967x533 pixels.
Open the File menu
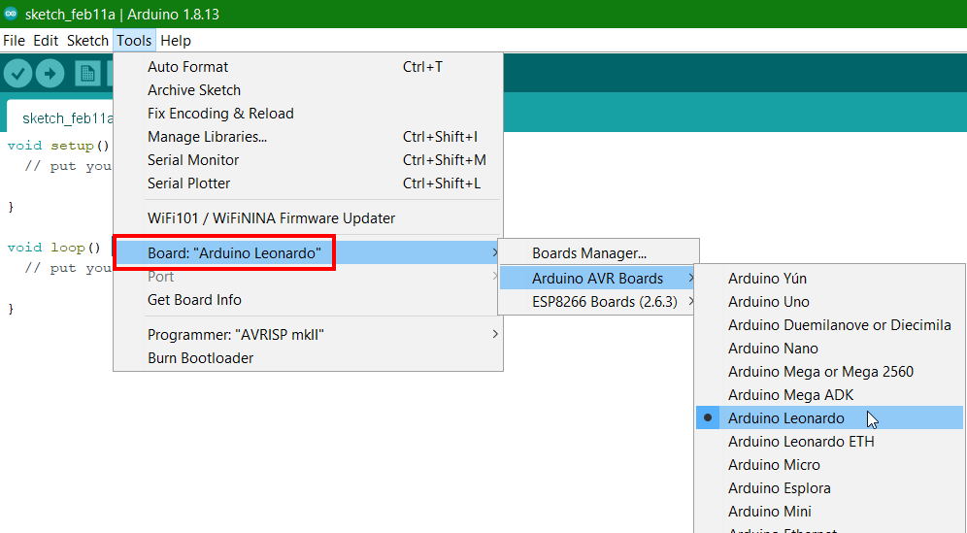click(x=14, y=41)
